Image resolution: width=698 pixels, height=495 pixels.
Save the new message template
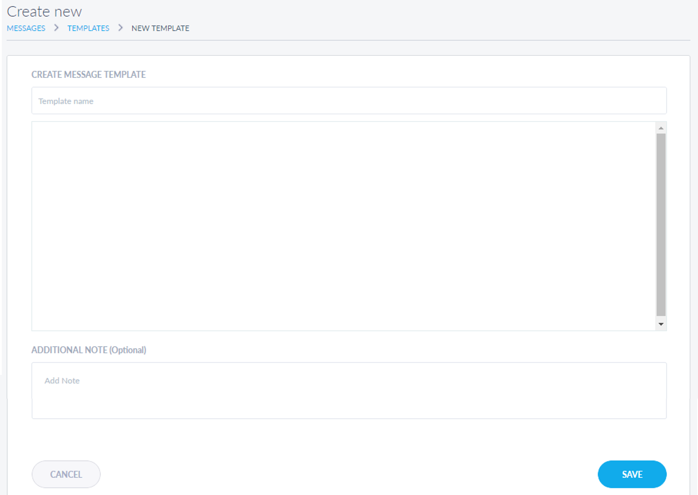pyautogui.click(x=632, y=474)
